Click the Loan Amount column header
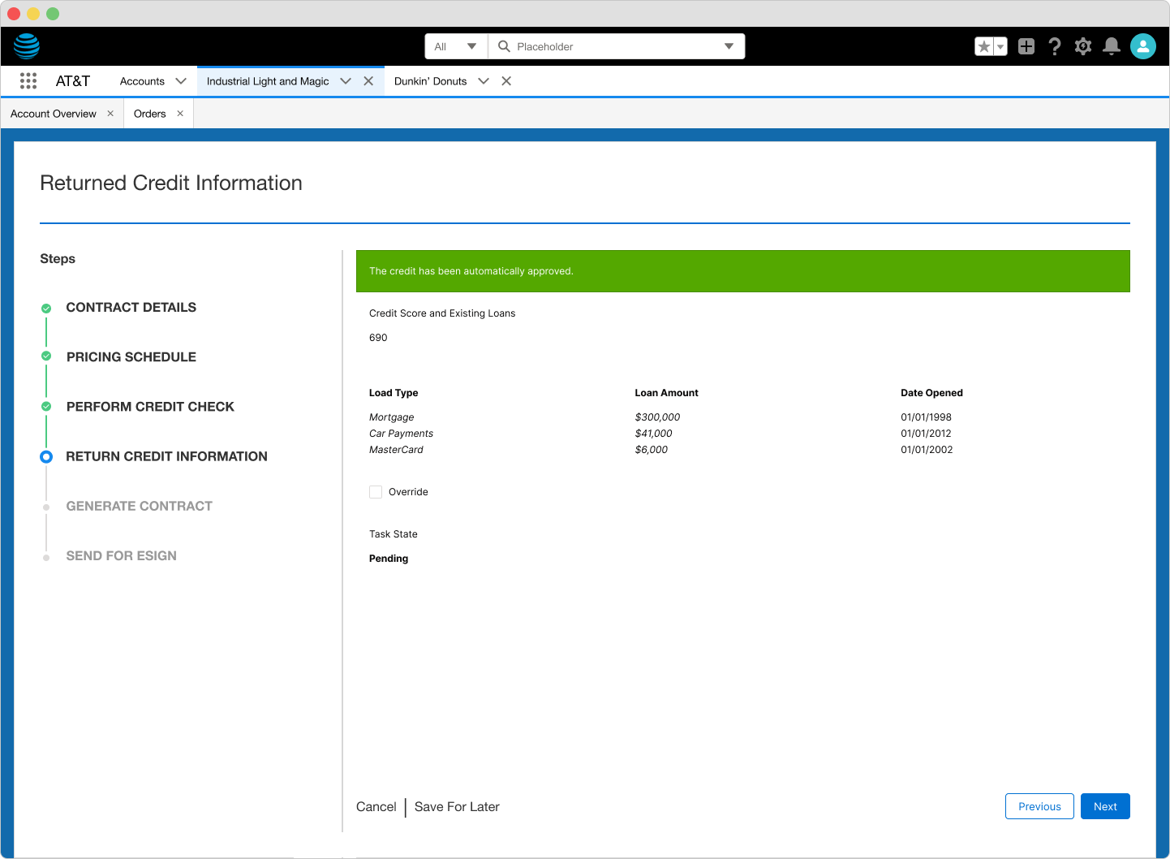 point(666,393)
